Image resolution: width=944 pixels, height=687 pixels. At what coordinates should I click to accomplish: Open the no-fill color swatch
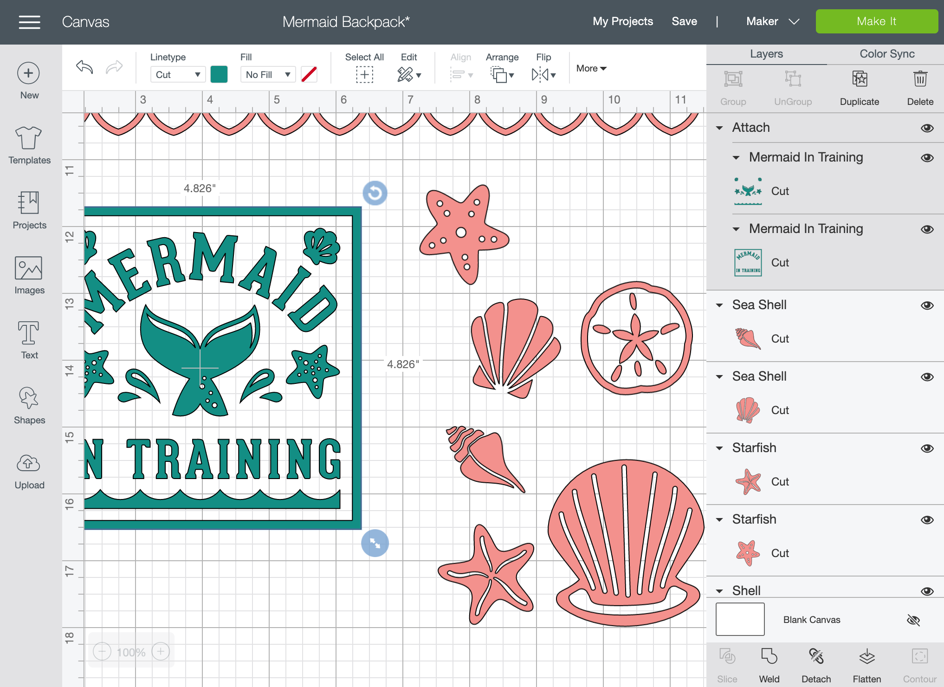309,74
